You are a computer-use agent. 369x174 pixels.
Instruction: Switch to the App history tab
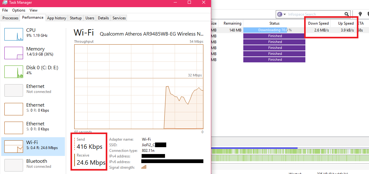[56, 18]
